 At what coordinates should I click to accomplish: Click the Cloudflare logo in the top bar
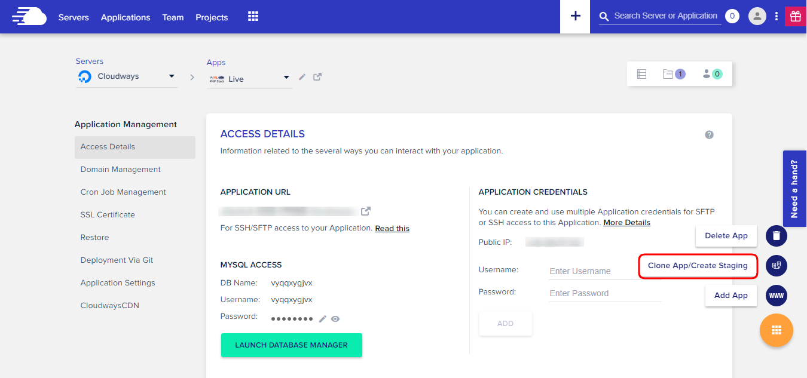pyautogui.click(x=28, y=16)
